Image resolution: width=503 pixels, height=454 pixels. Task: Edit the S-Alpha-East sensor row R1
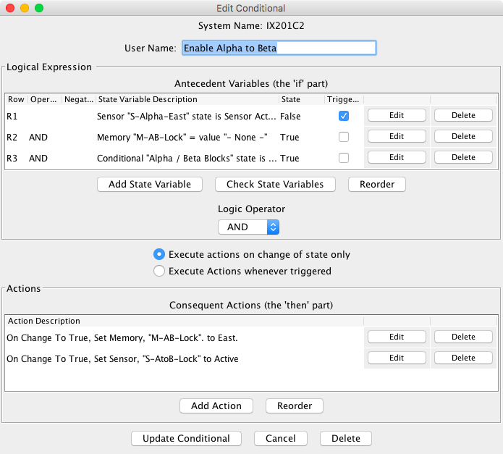396,116
